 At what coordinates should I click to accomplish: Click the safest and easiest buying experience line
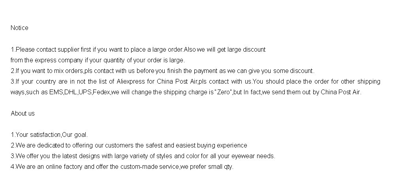(129, 146)
